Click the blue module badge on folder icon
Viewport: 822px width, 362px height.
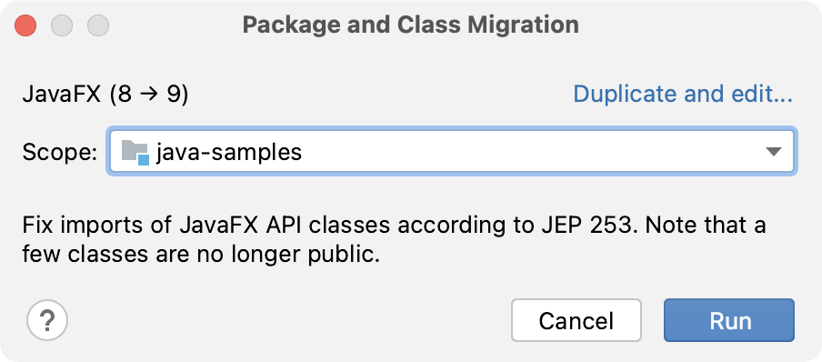tap(143, 159)
